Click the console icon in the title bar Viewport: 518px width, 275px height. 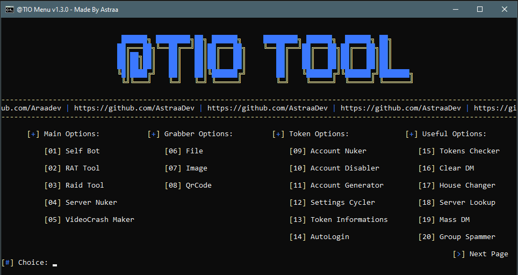pyautogui.click(x=10, y=9)
